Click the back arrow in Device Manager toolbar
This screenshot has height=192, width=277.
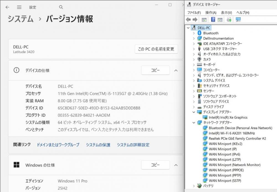point(188,20)
